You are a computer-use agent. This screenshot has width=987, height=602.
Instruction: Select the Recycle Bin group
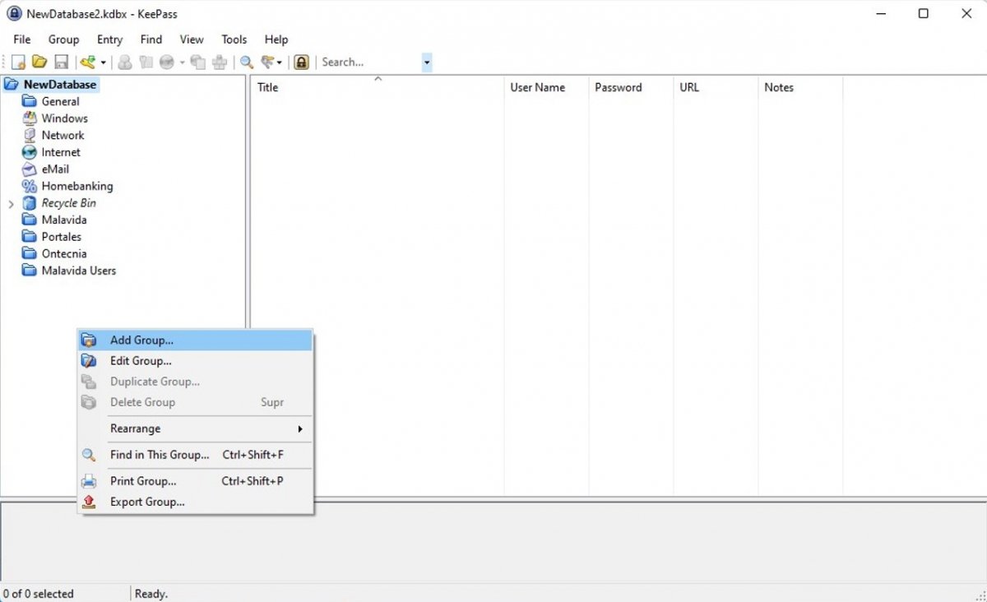coord(69,203)
